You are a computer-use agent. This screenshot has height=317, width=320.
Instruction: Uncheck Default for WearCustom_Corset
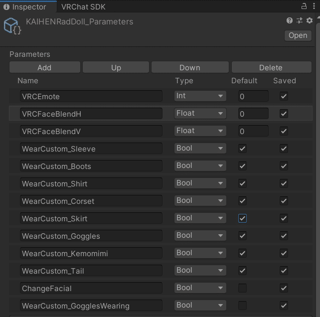(242, 201)
